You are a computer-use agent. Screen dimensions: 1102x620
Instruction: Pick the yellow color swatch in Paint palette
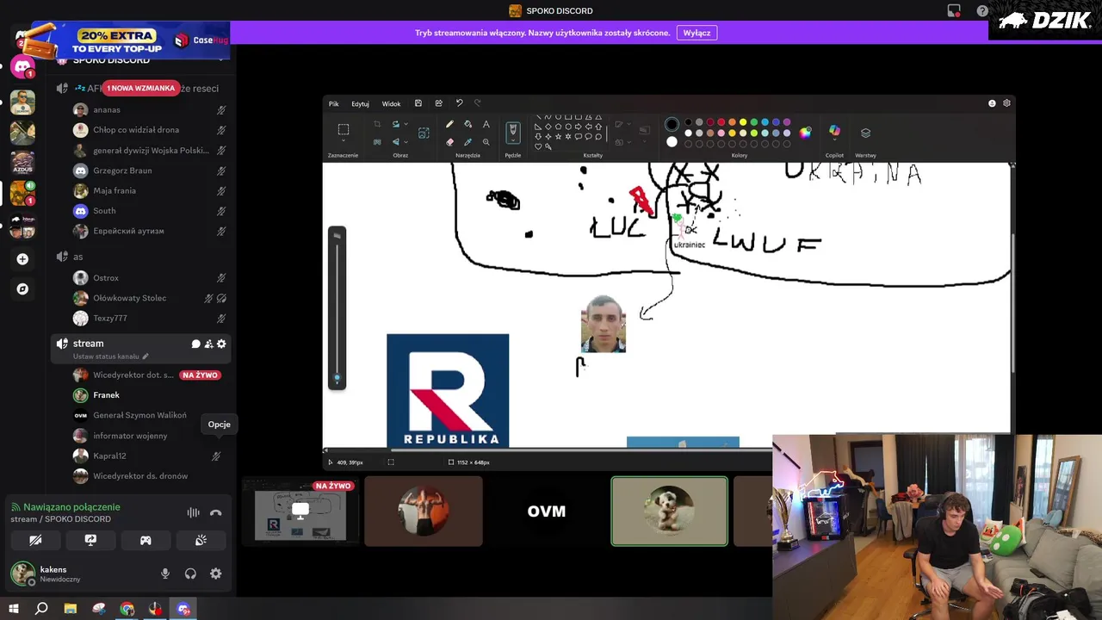click(x=742, y=122)
